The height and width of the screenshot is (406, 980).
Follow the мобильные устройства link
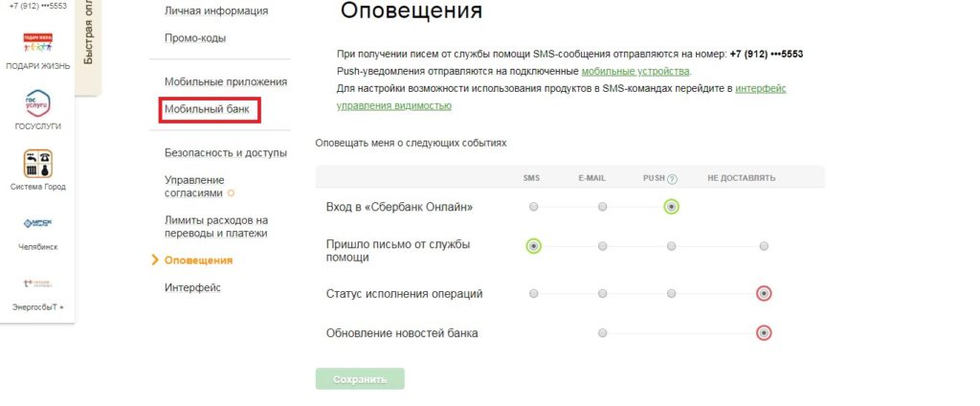point(635,71)
